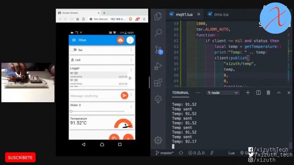The image size is (294, 165).
Task: Click browser back arrow
Action: (x=60, y=19)
